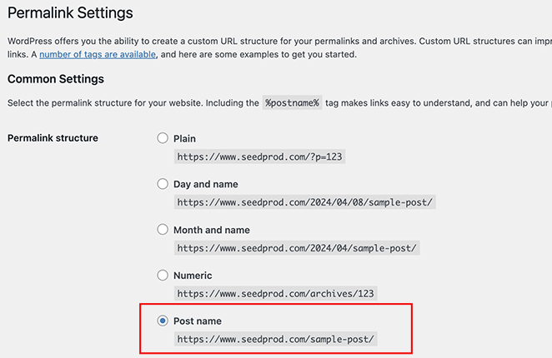The height and width of the screenshot is (358, 552).
Task: Click the archives/123 sample URL
Action: point(276,293)
